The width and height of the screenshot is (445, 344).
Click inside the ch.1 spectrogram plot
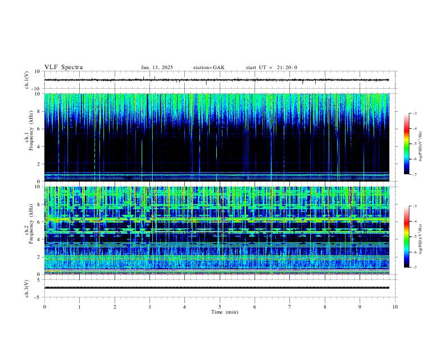(x=217, y=137)
